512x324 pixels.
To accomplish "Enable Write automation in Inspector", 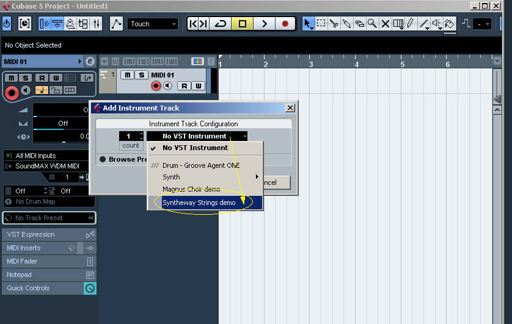I will coord(56,78).
